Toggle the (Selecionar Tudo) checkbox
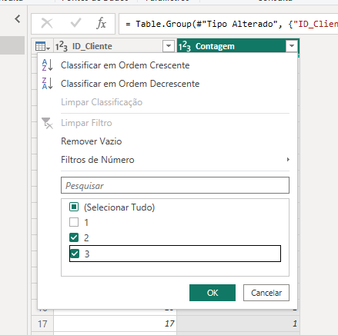 click(74, 207)
